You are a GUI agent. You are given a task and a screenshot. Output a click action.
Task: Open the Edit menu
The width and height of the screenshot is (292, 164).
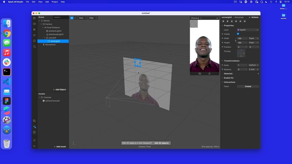(x=34, y=2)
